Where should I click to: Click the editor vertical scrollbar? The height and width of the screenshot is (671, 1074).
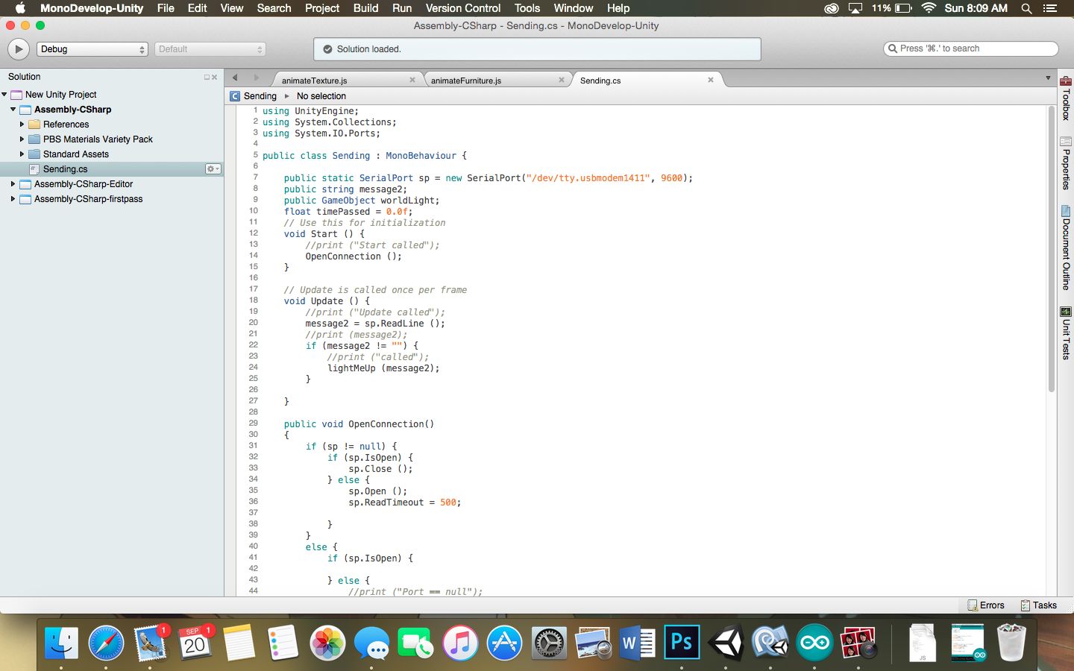point(1052,250)
